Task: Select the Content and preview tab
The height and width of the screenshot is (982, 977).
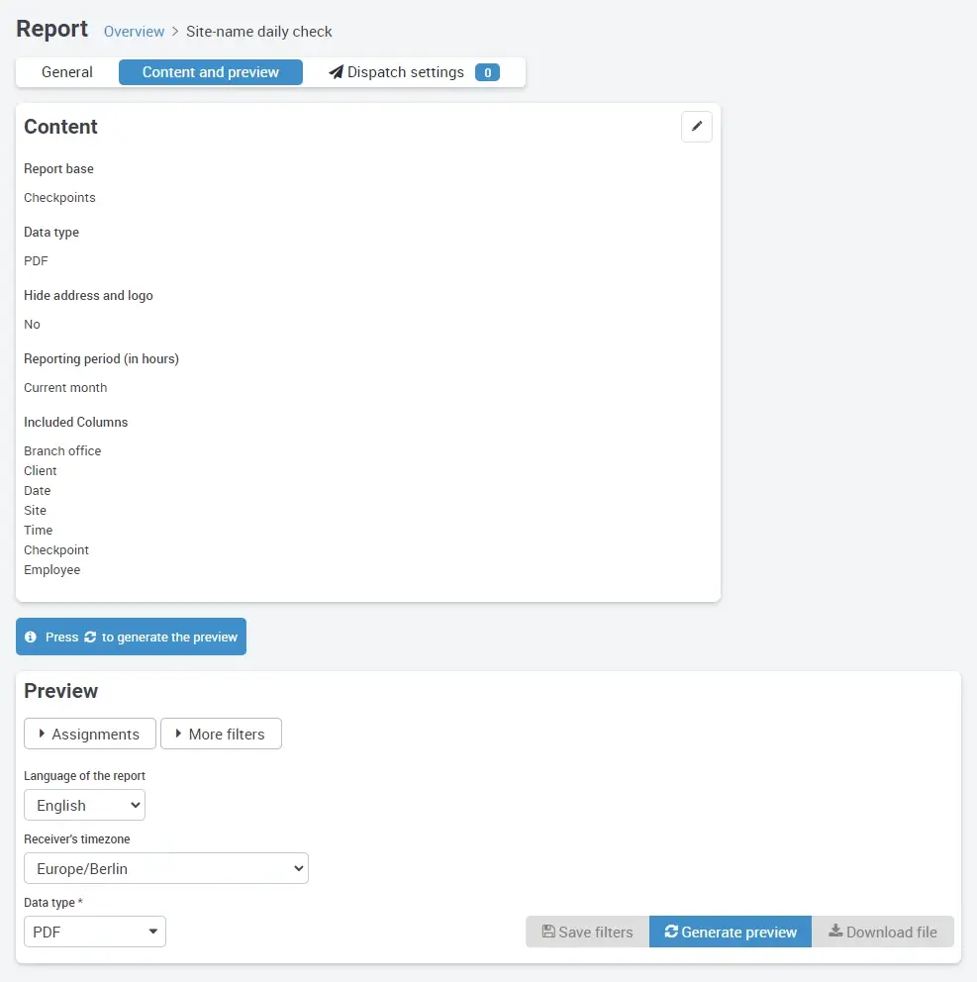Action: point(210,71)
